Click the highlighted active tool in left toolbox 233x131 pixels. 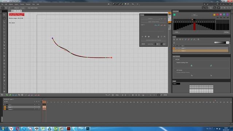[4, 18]
